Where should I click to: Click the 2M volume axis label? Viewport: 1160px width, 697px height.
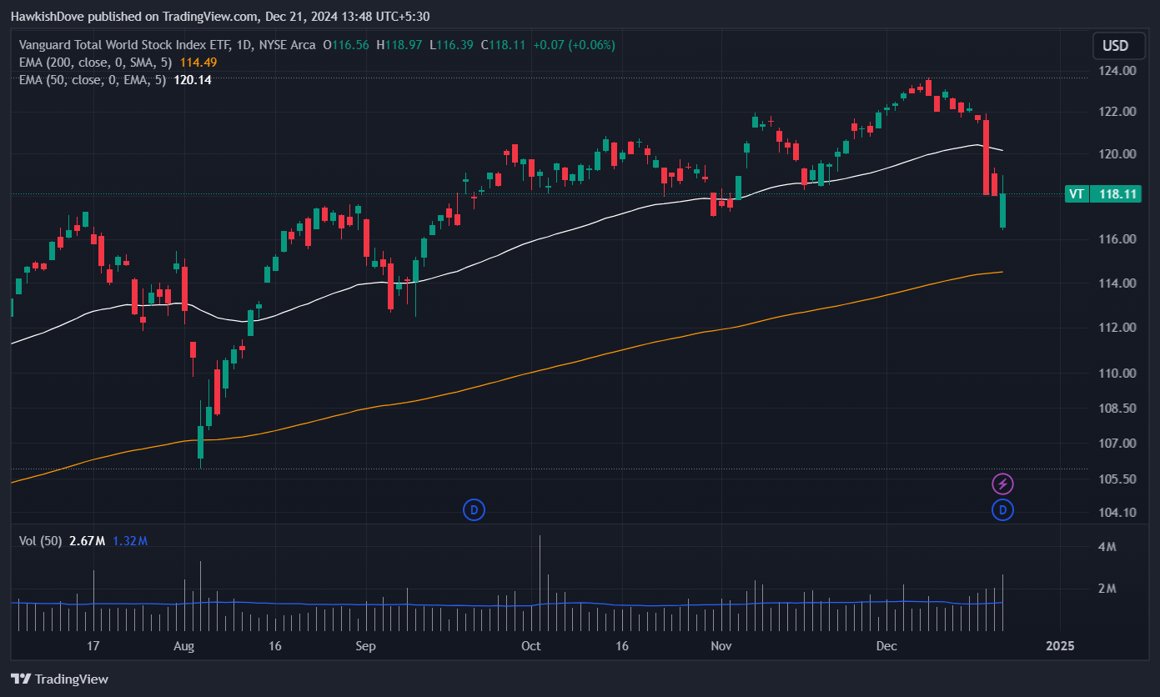[x=1107, y=589]
